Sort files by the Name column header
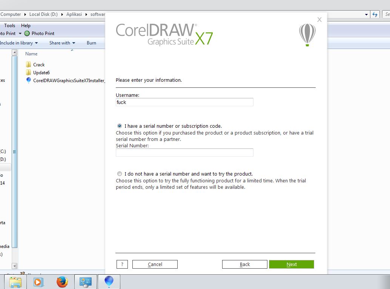Viewport: 390px width, 289px height. click(x=31, y=54)
